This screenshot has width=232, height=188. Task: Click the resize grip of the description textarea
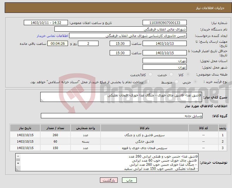(x=42, y=100)
